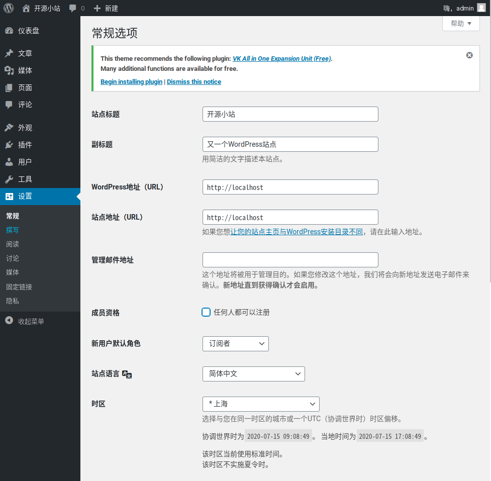Click the 外观 paintbrush icon
This screenshot has width=491, height=481.
click(9, 128)
